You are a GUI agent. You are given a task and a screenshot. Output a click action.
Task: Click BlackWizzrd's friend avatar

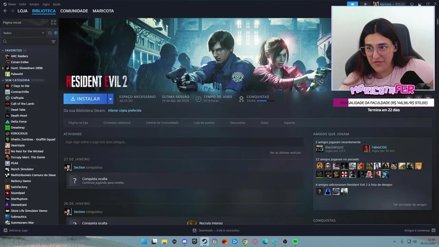pyautogui.click(x=319, y=149)
